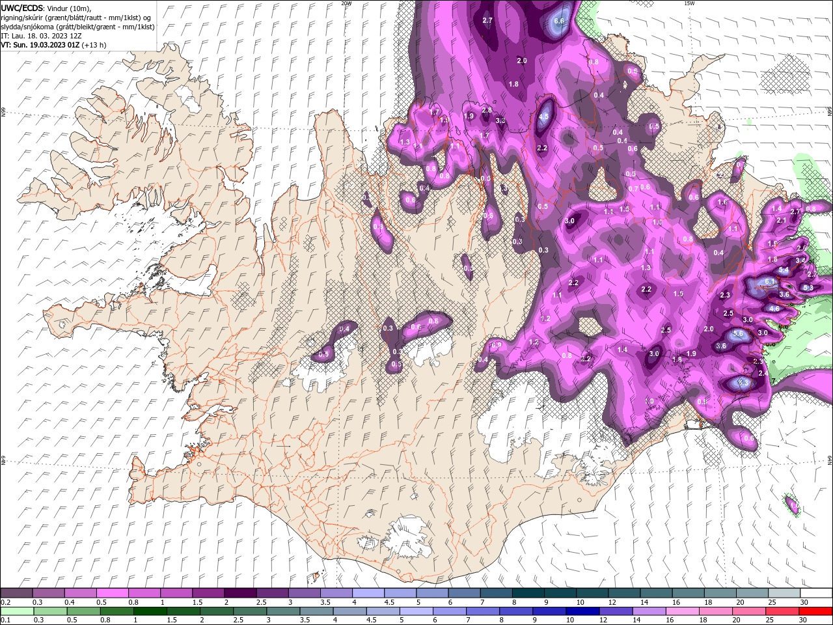Click the 5.6 precipitation value on the map
Screen dimensions: 833x625
pyautogui.click(x=738, y=333)
